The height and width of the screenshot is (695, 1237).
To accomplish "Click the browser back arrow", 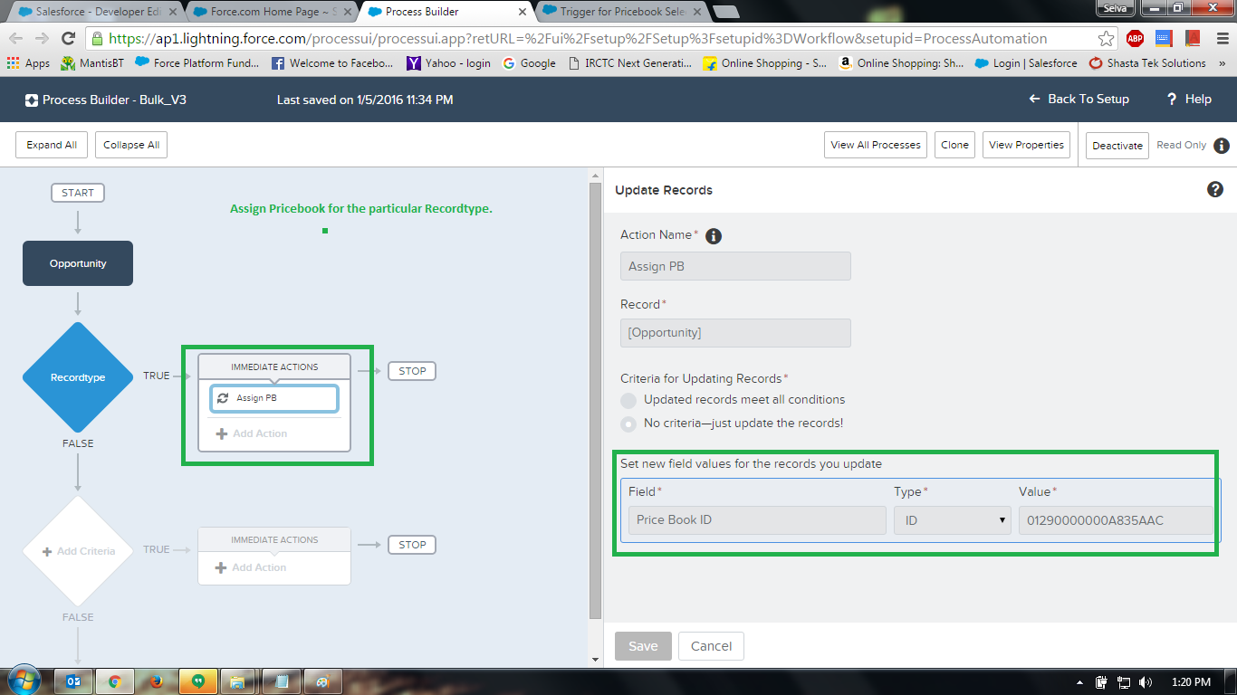I will [16, 39].
